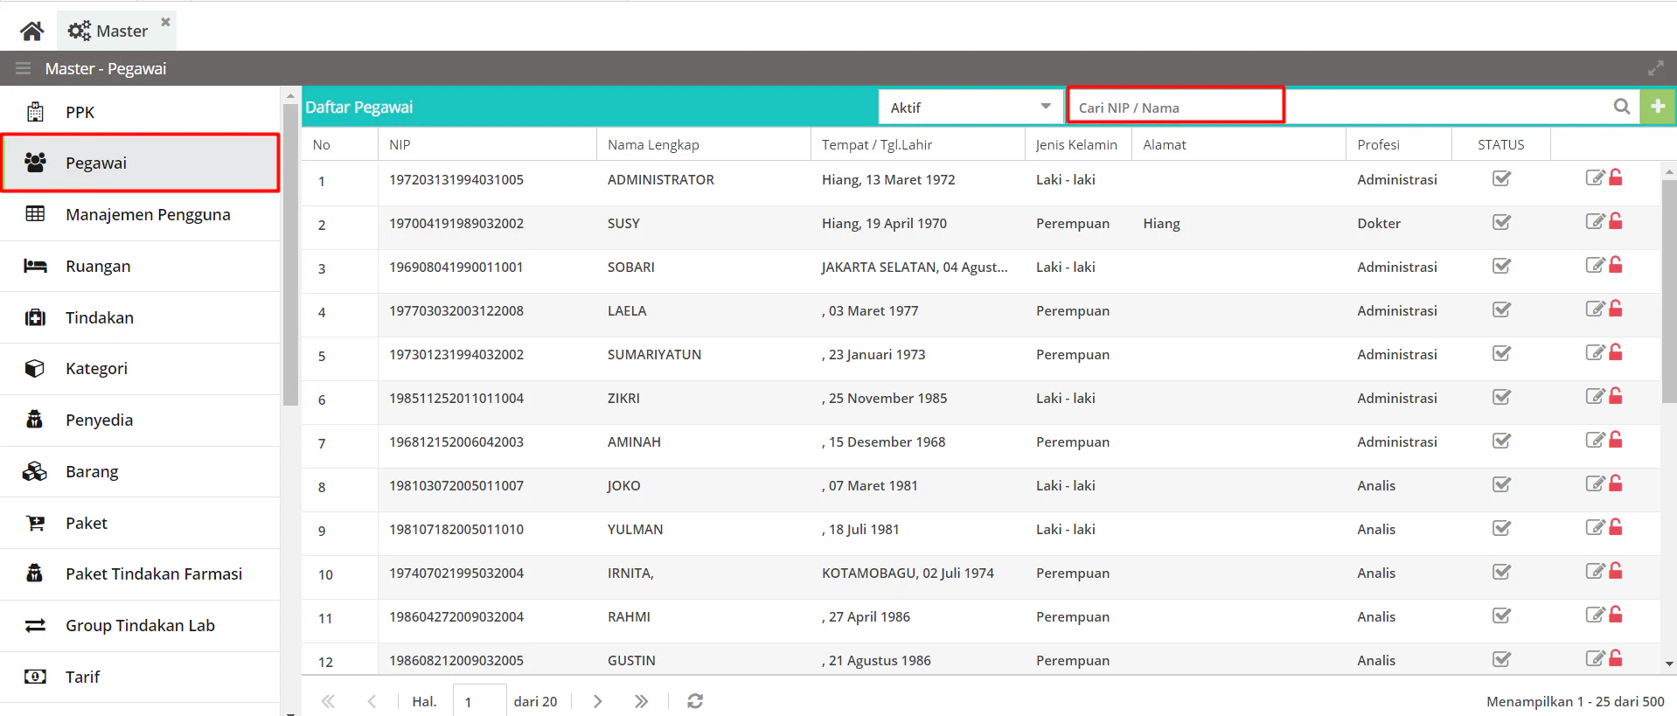This screenshot has width=1677, height=716.
Task: Edit the GUSTIN employee row
Action: pos(1595,658)
